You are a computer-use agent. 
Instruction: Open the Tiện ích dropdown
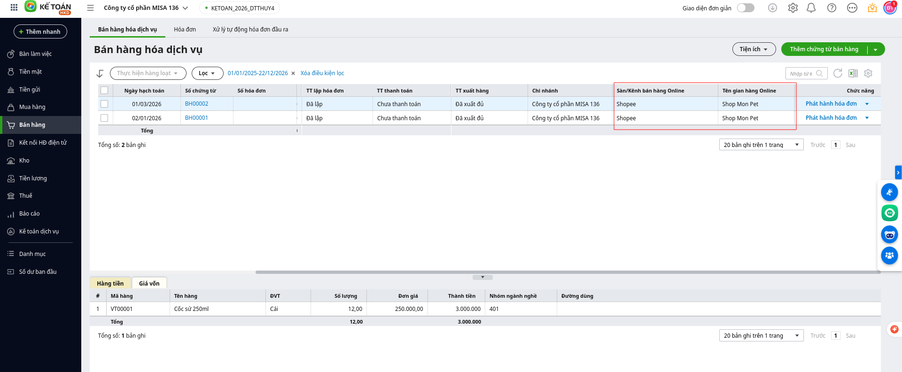(754, 49)
